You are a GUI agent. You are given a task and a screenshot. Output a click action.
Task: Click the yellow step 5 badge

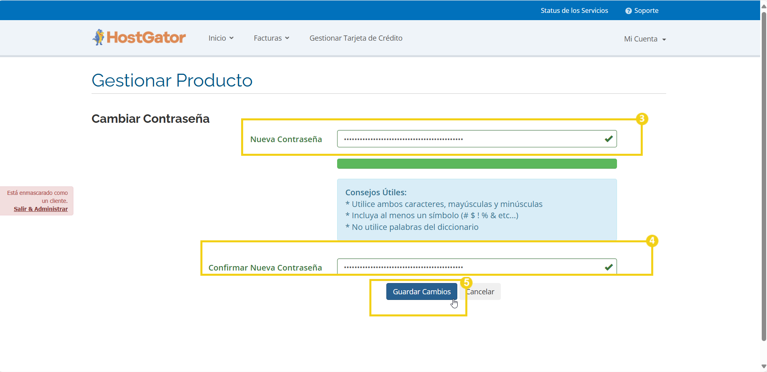(466, 282)
